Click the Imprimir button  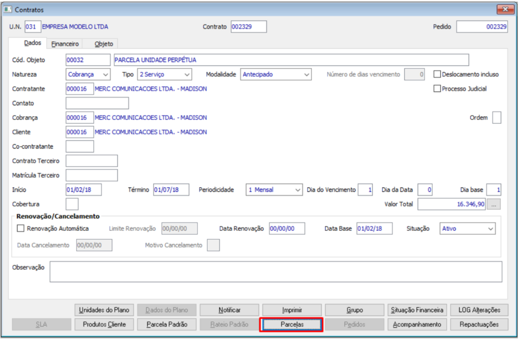click(292, 310)
